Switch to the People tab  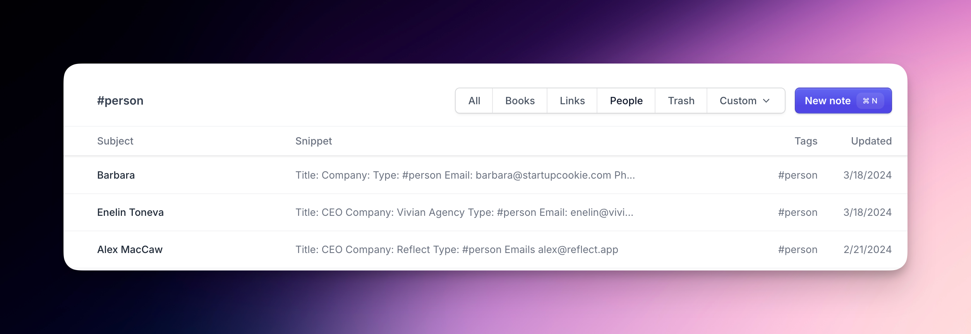(x=626, y=100)
